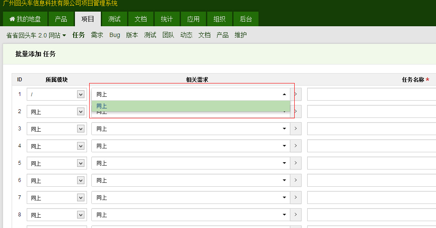Image resolution: width=436 pixels, height=228 pixels.
Task: Collapse the open 相关需求 dropdown in row 1
Action: click(191, 94)
